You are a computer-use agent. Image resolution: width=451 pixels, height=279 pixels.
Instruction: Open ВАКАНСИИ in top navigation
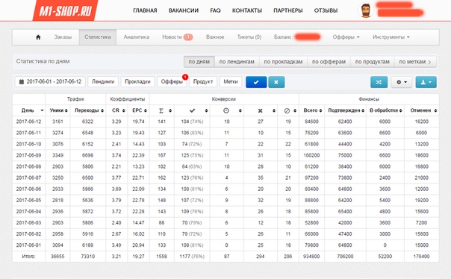tap(184, 10)
